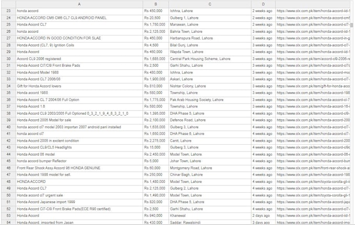Image resolution: width=355 pixels, height=225 pixels.
Task: Click cell 'Honda Accord CL9/CL5 Headlights'
Action: coord(79,147)
